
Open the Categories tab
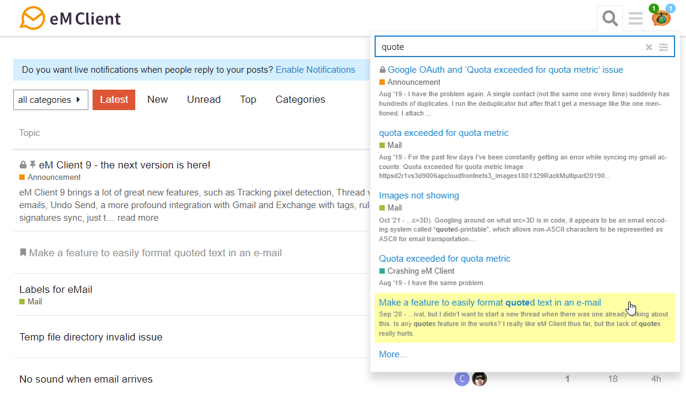tap(300, 100)
